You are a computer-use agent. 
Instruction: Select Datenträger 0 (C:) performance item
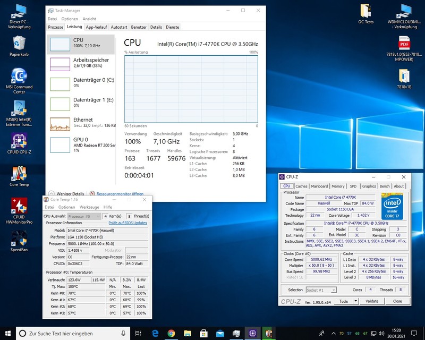(81, 84)
